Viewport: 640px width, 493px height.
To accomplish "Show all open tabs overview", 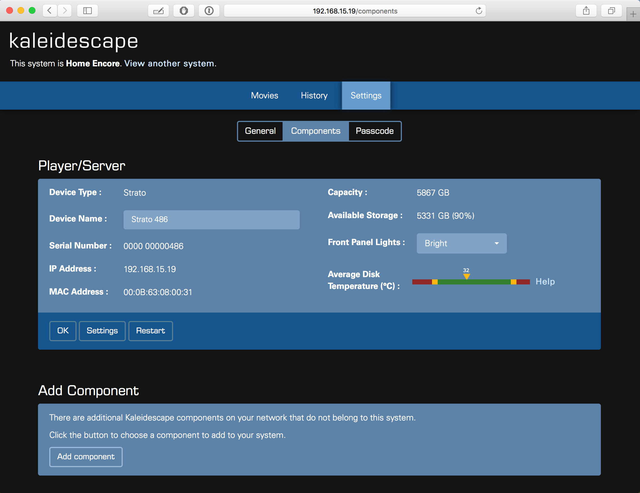I will tap(611, 11).
